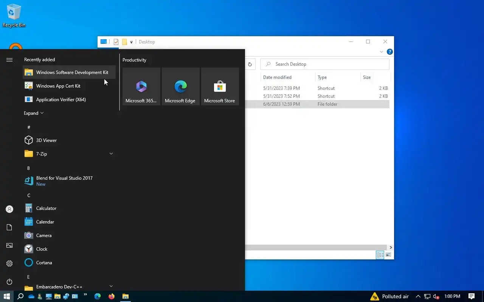This screenshot has height=302, width=484.
Task: Select the File folder row
Action: (x=317, y=104)
